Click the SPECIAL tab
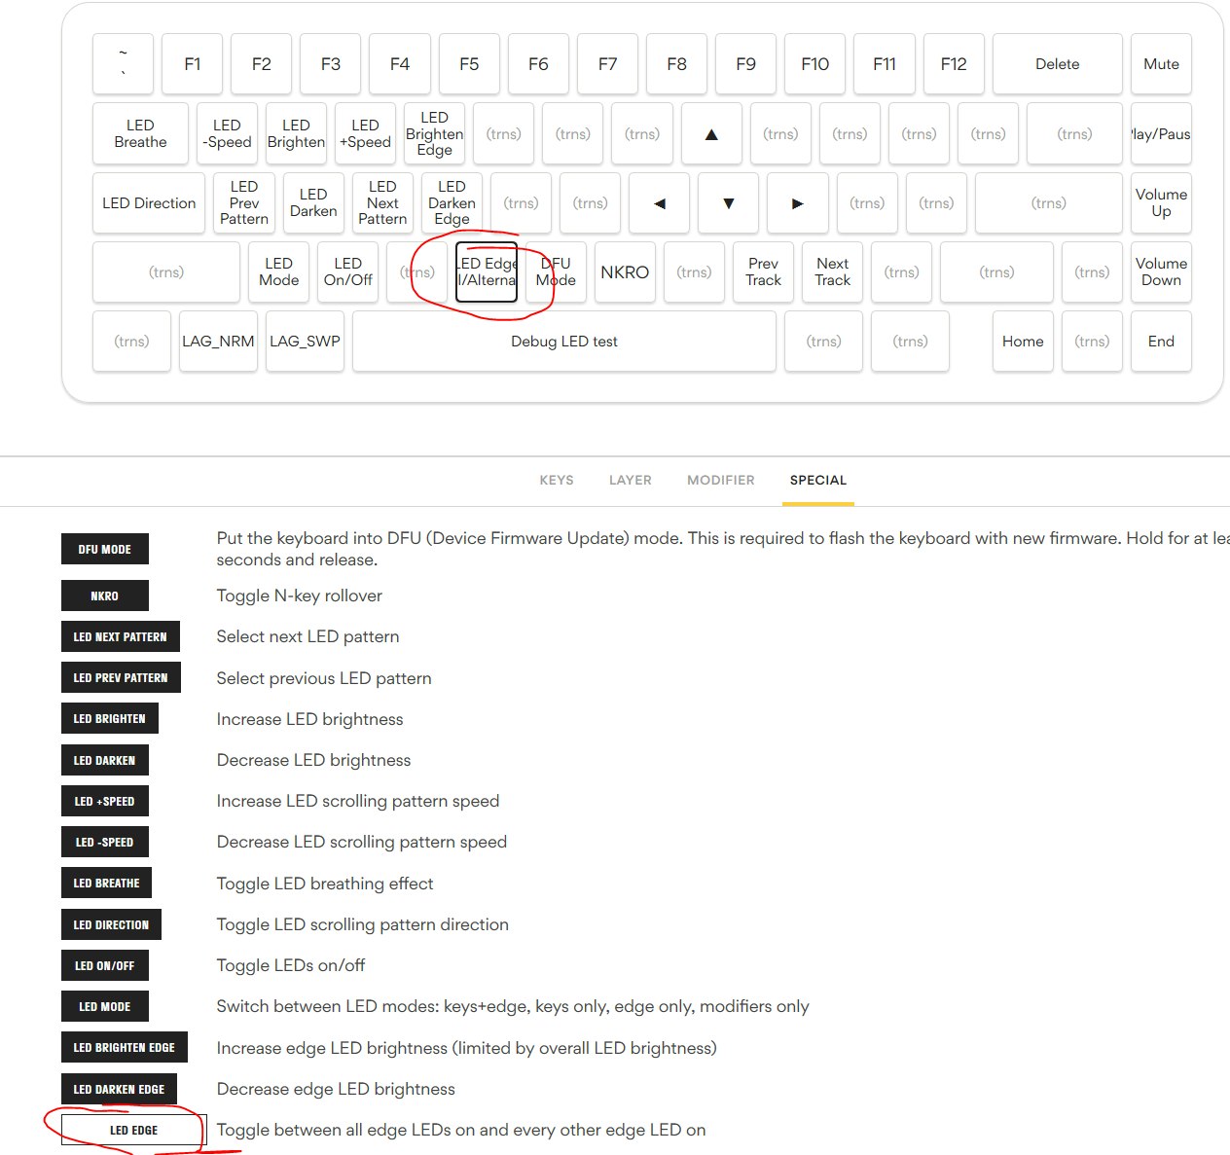Image resolution: width=1230 pixels, height=1155 pixels. pyautogui.click(x=817, y=480)
